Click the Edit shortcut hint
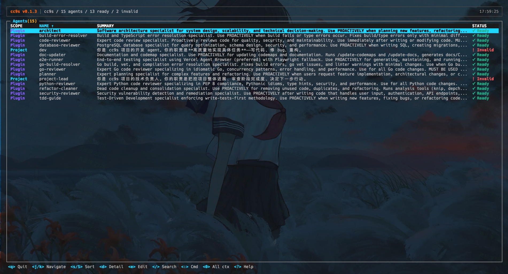This screenshot has height=274, width=508. coord(138,267)
